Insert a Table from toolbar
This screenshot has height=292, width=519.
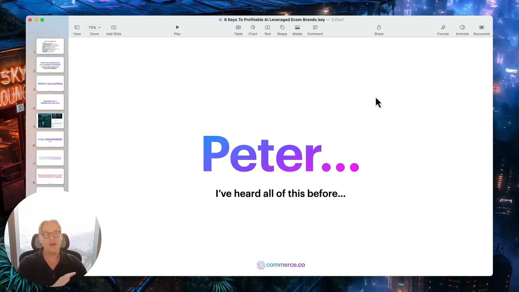tap(238, 27)
